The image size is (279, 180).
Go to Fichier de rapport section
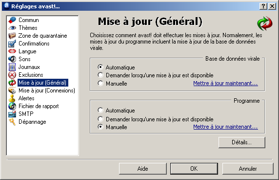click(39, 106)
